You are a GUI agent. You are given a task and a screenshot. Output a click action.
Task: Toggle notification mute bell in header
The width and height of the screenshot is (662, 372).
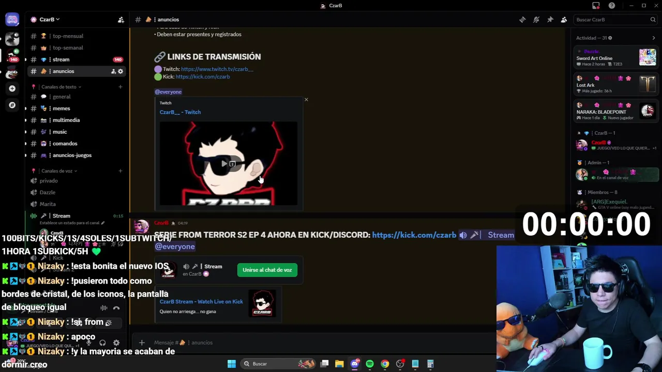tap(536, 20)
